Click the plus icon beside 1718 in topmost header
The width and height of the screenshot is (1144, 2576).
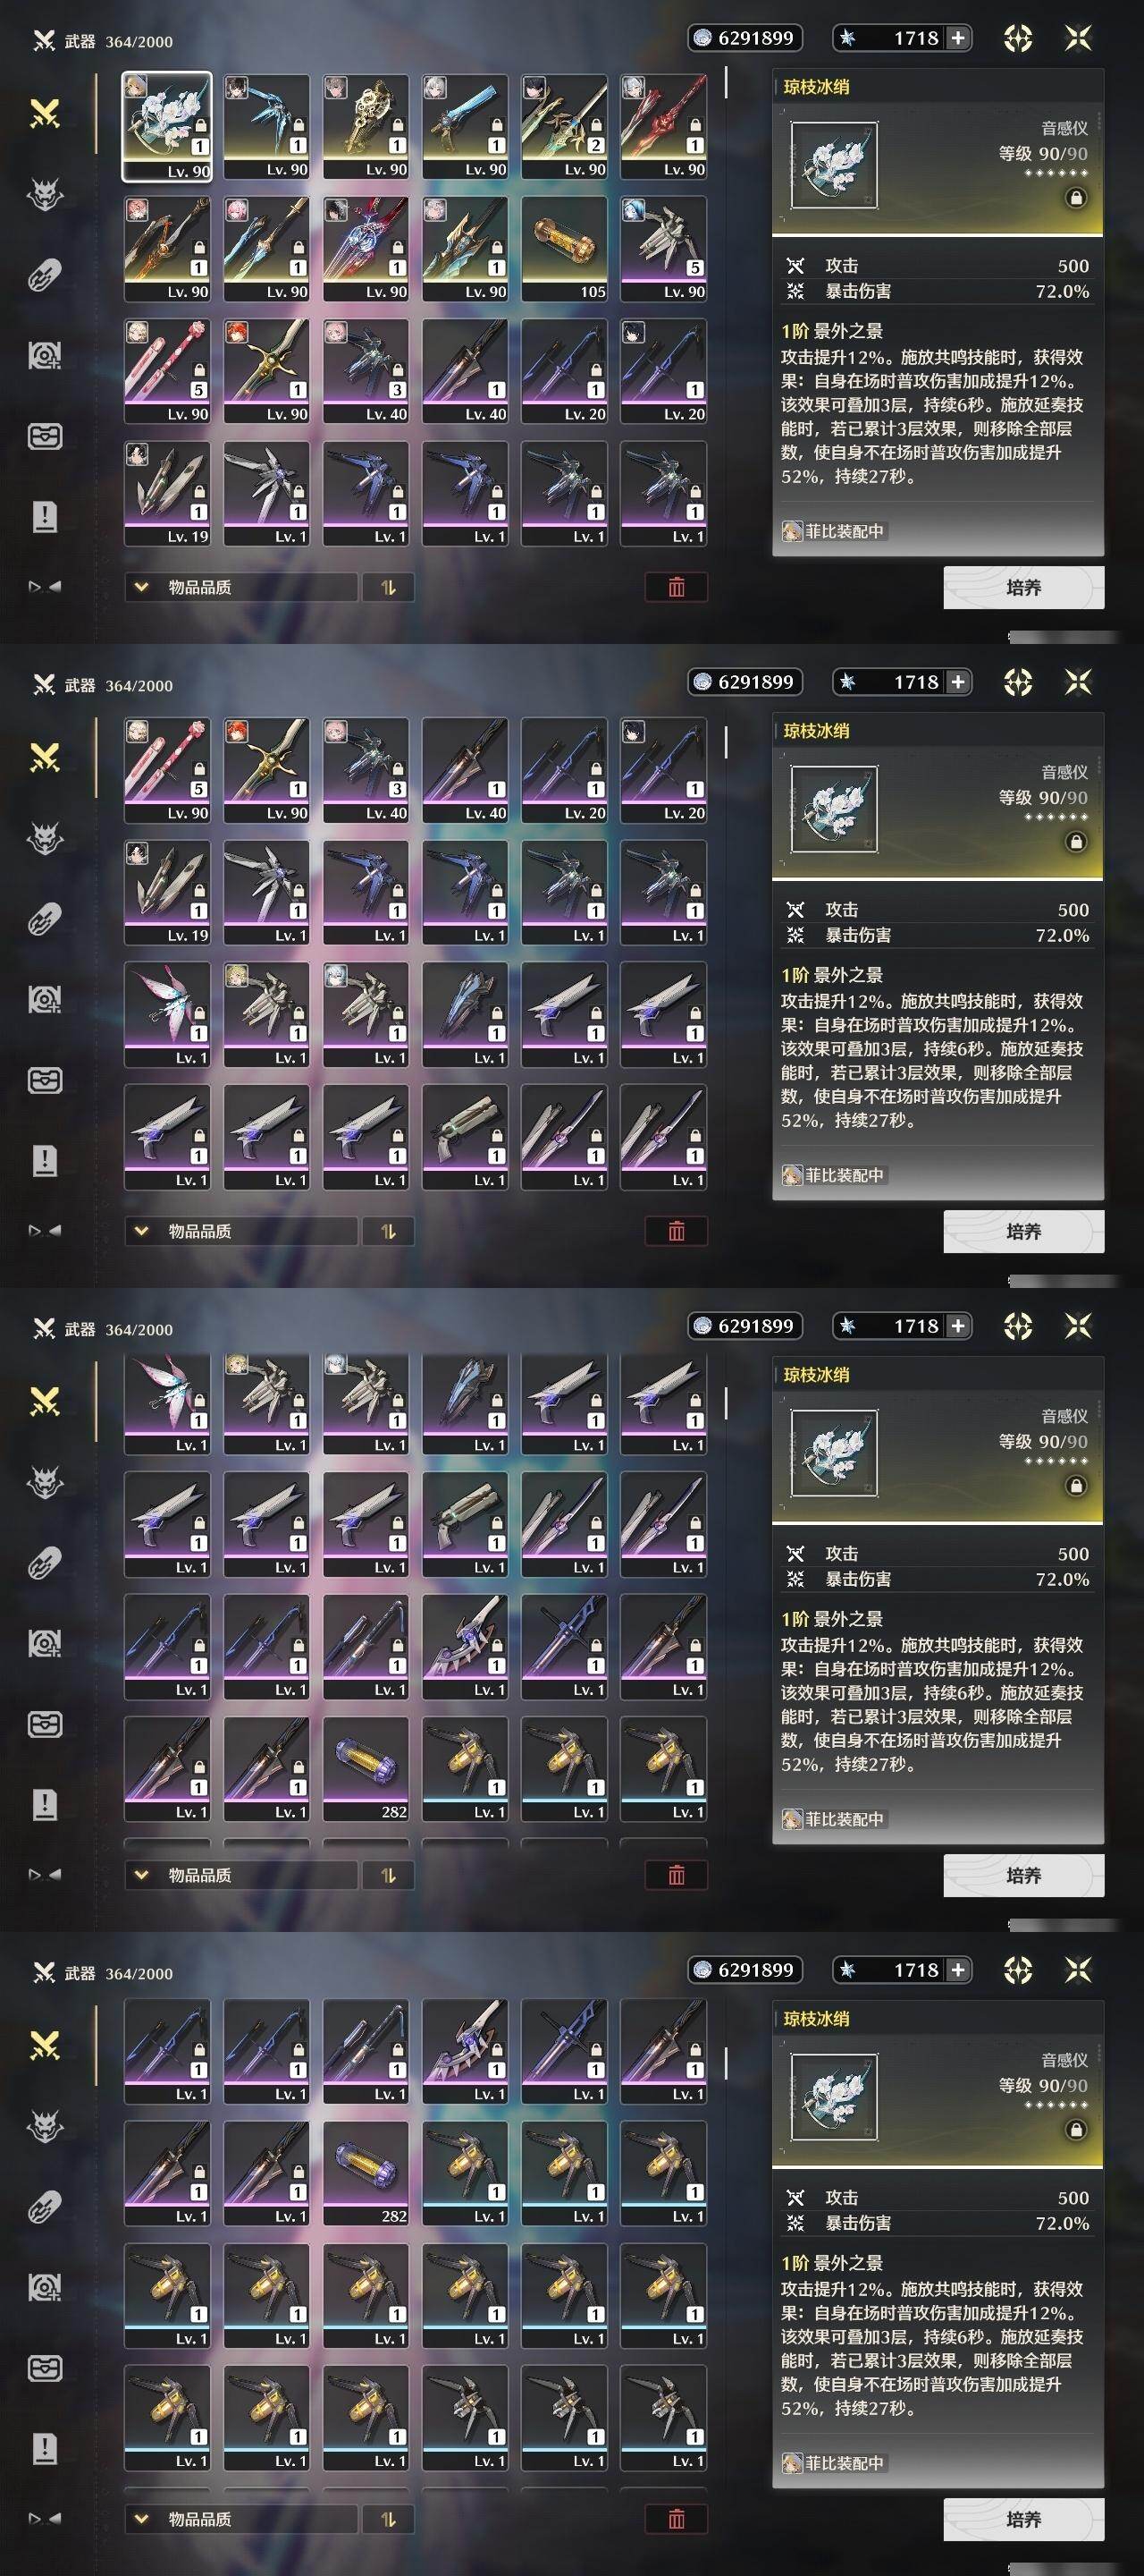[x=957, y=38]
